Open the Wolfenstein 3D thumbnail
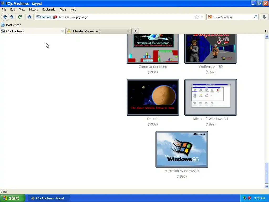Viewport: 269px width, 202px height. pyautogui.click(x=211, y=49)
